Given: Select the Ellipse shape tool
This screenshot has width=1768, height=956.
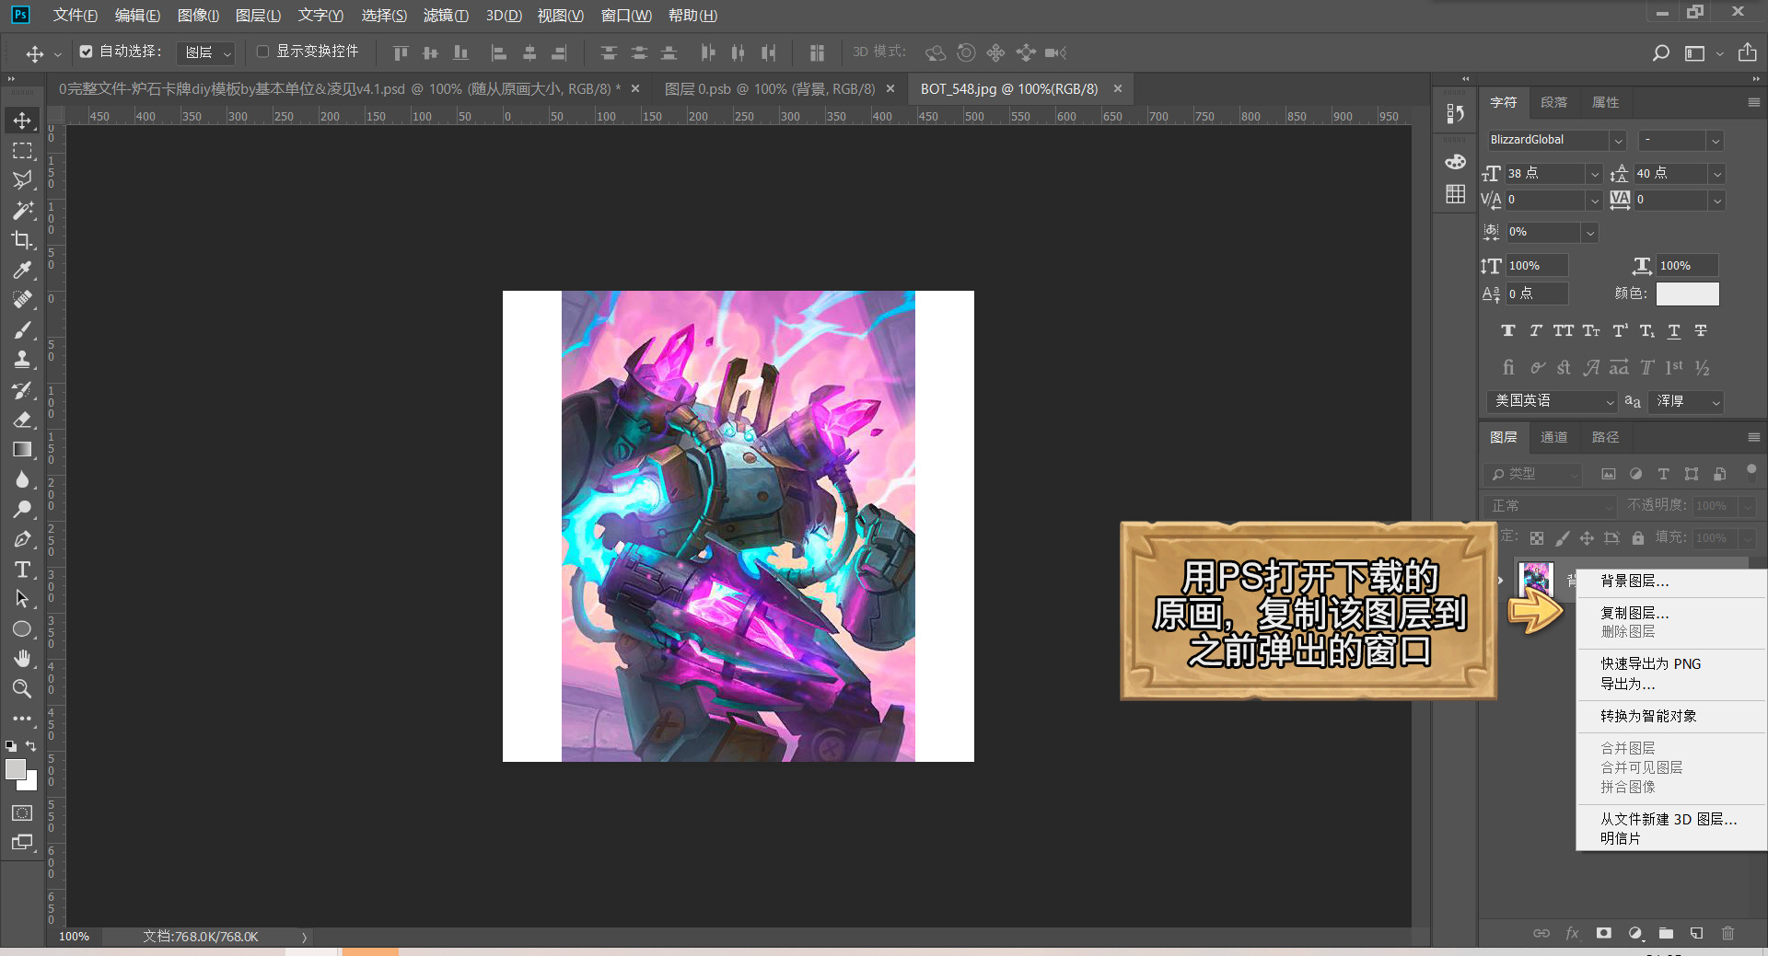Looking at the screenshot, I should pos(22,629).
